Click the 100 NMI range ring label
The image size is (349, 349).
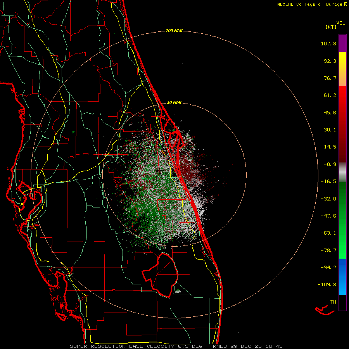coord(174,31)
